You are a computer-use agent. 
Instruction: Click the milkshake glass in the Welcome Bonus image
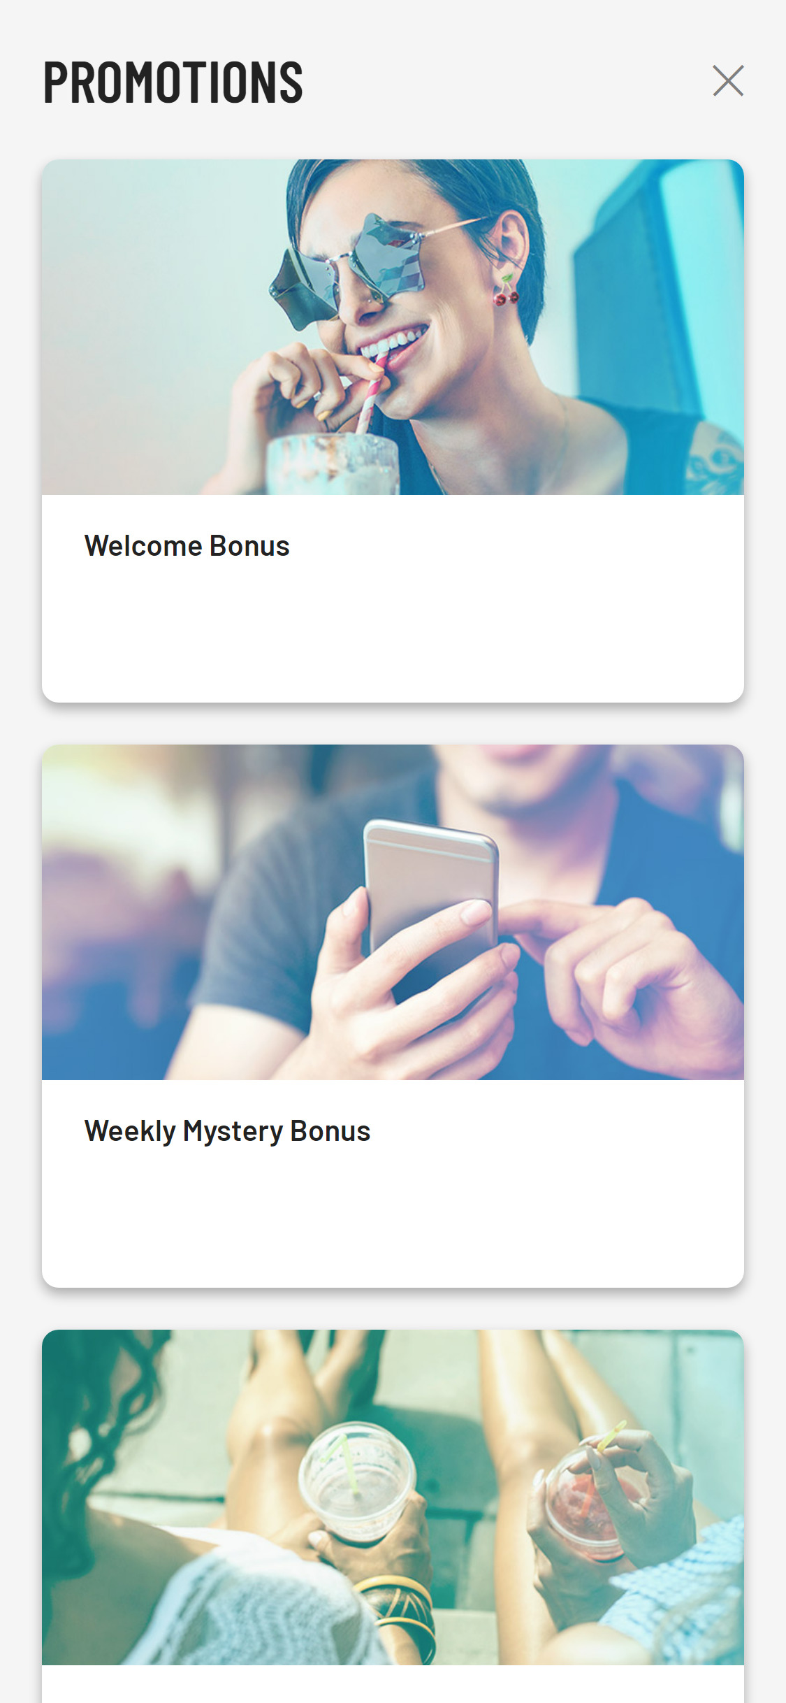[333, 464]
